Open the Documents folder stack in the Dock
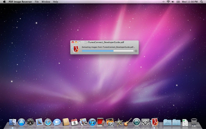206x129 pixels. tap(176, 122)
